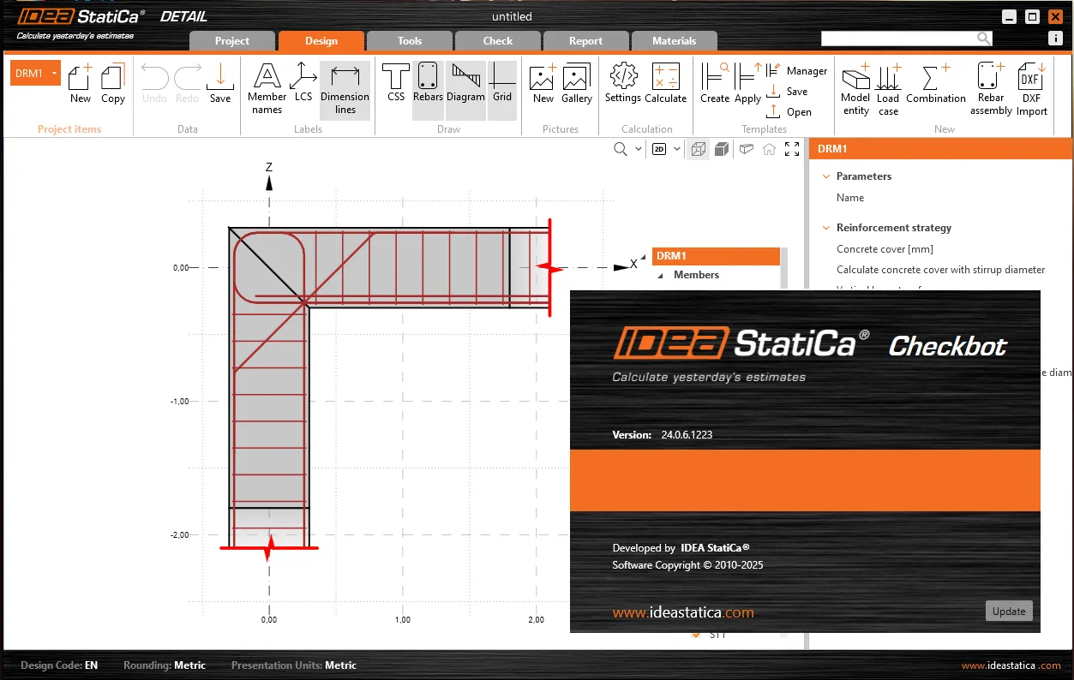Open ideastatica.com link in status bar
The width and height of the screenshot is (1074, 680).
click(1011, 665)
